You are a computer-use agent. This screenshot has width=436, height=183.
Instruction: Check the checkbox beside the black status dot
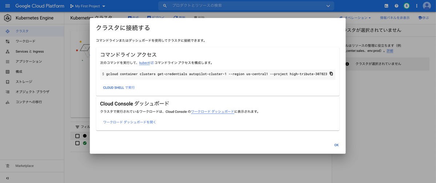coord(77,136)
